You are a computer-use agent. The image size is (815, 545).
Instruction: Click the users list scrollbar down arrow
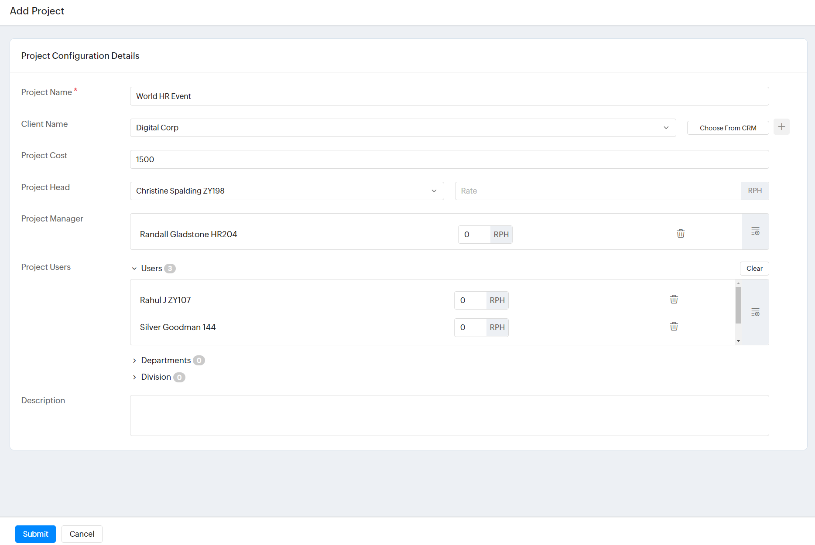point(738,341)
